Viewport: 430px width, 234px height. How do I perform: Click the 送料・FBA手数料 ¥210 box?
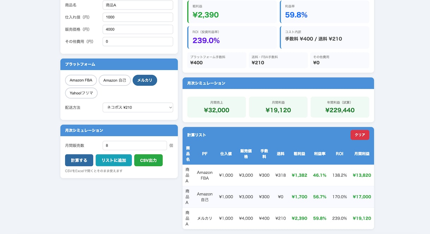[x=278, y=60]
